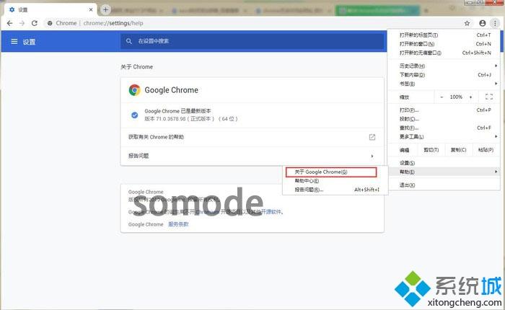Click the forward navigation arrow
Image resolution: width=505 pixels, height=310 pixels.
[22, 23]
